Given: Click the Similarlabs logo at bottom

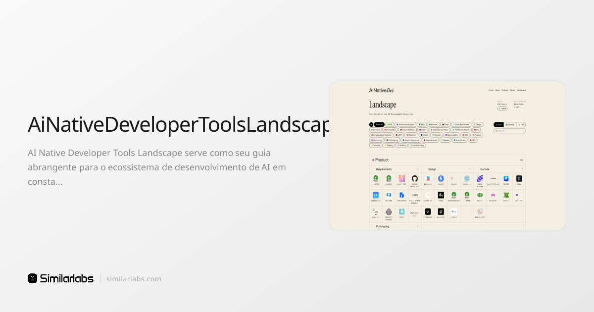Looking at the screenshot, I should [x=60, y=278].
